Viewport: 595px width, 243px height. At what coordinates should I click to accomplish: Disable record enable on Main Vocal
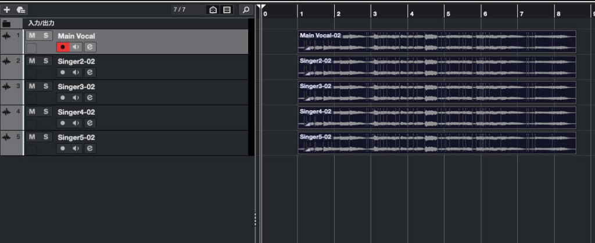click(63, 47)
